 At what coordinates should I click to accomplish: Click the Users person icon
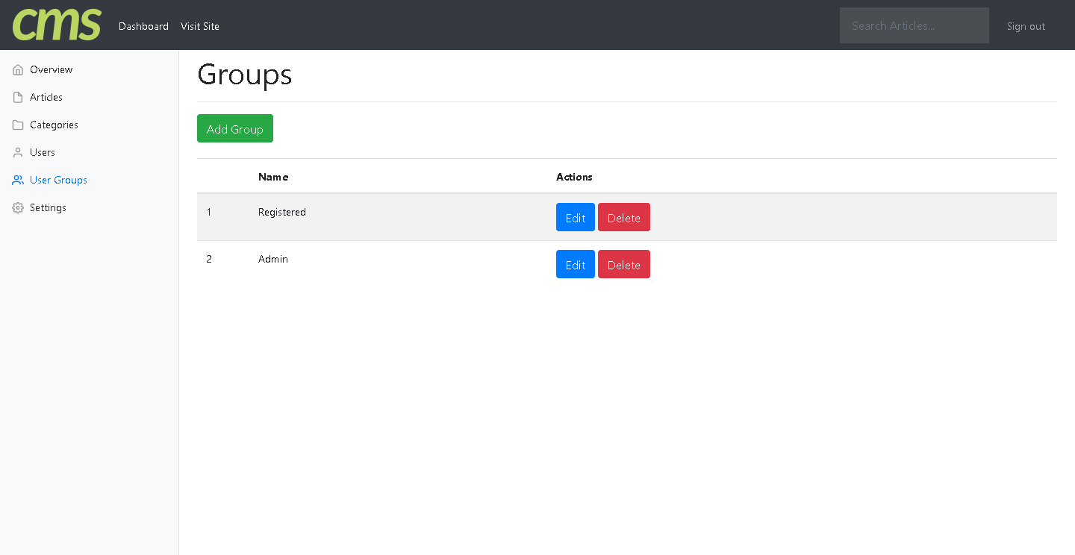click(18, 153)
